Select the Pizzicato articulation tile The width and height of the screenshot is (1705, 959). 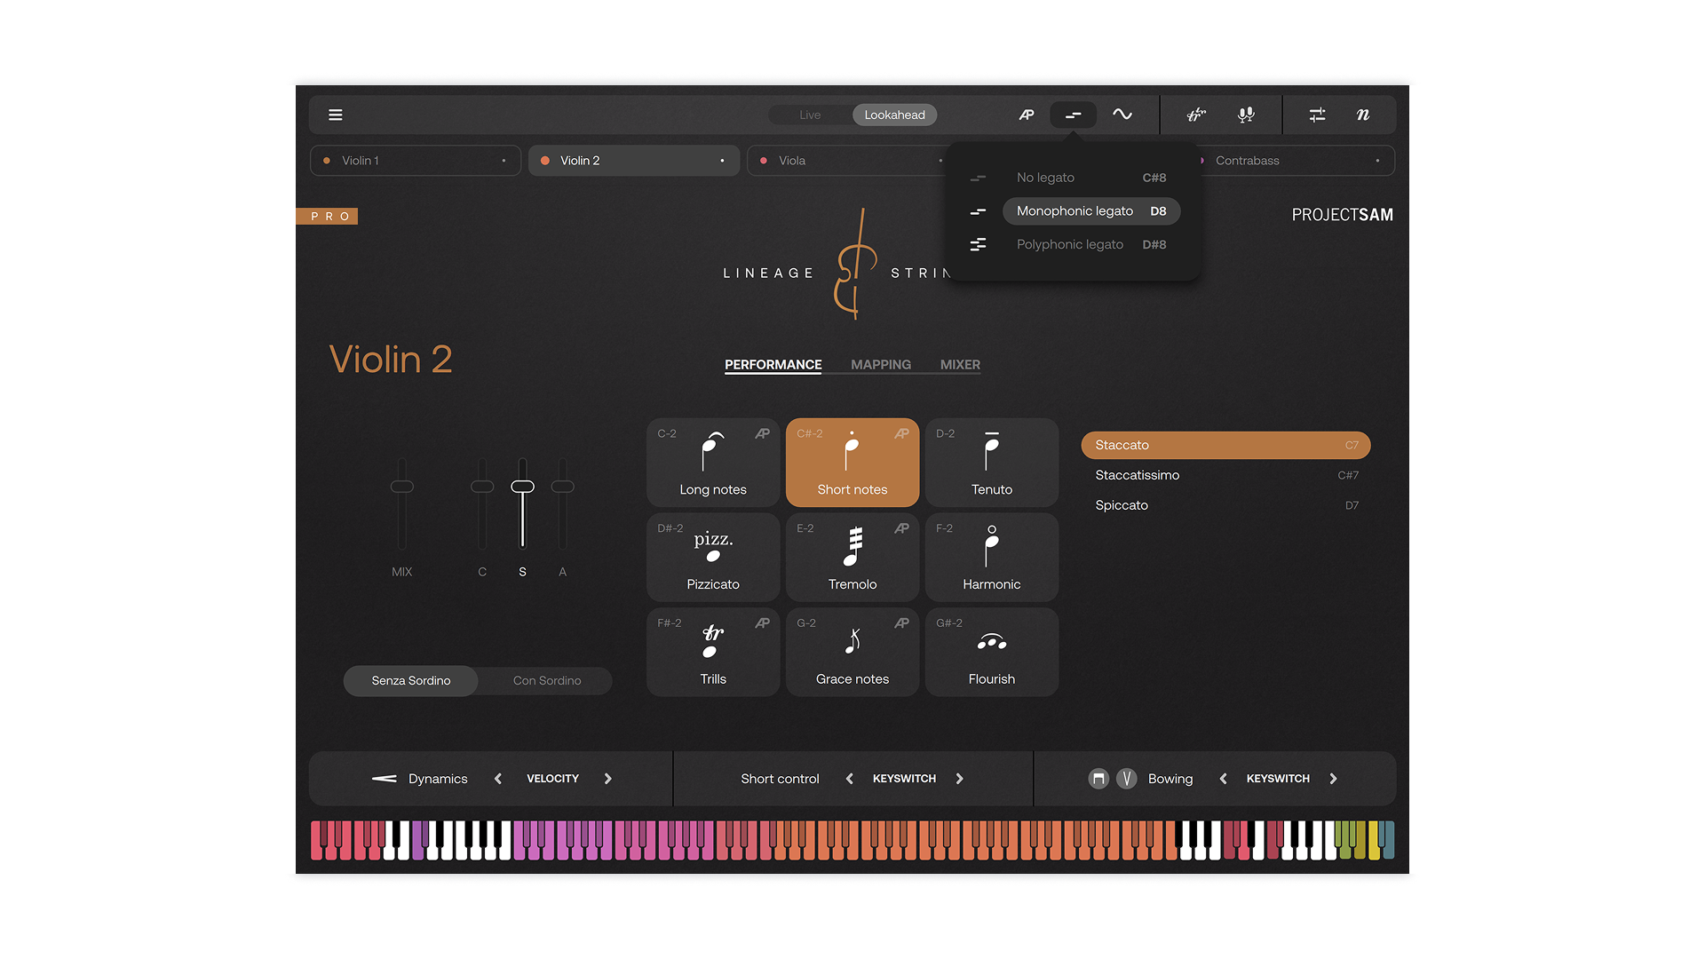pos(713,558)
